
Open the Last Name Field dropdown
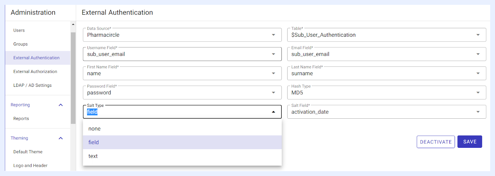point(386,73)
